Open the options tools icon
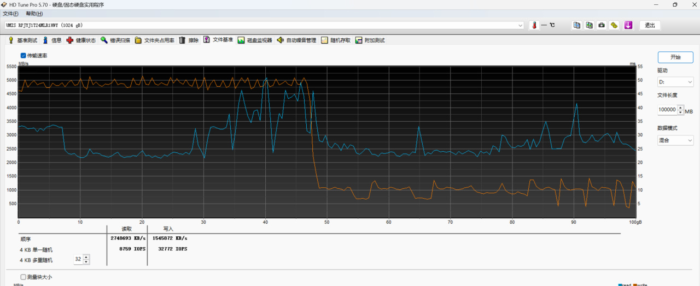The width and height of the screenshot is (700, 286). point(614,25)
